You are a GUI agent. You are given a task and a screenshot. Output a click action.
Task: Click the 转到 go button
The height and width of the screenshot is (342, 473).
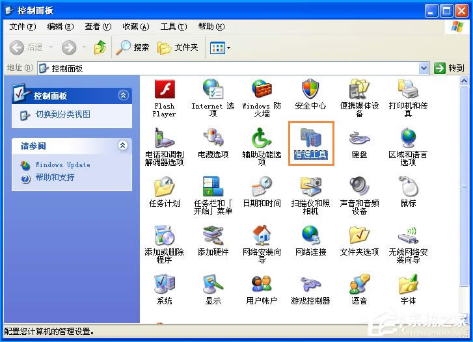tap(450, 68)
